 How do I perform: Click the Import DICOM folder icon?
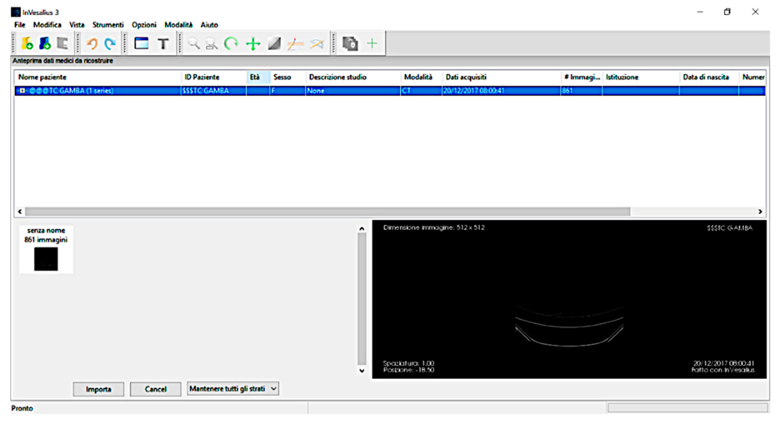[27, 44]
